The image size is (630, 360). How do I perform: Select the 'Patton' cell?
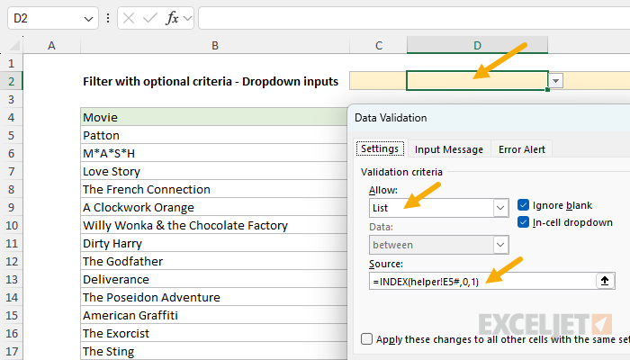[214, 135]
